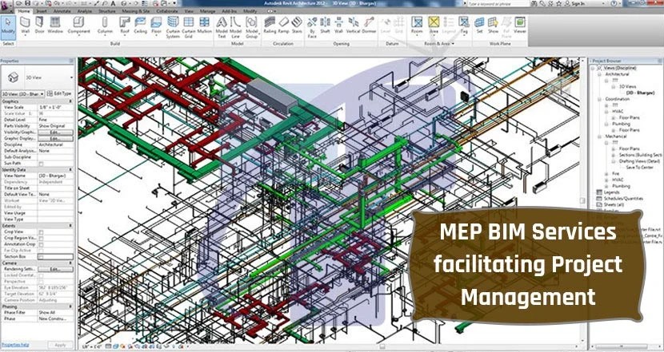Image resolution: width=664 pixels, height=352 pixels.
Task: Select the Shaft opening tool
Action: [326, 26]
